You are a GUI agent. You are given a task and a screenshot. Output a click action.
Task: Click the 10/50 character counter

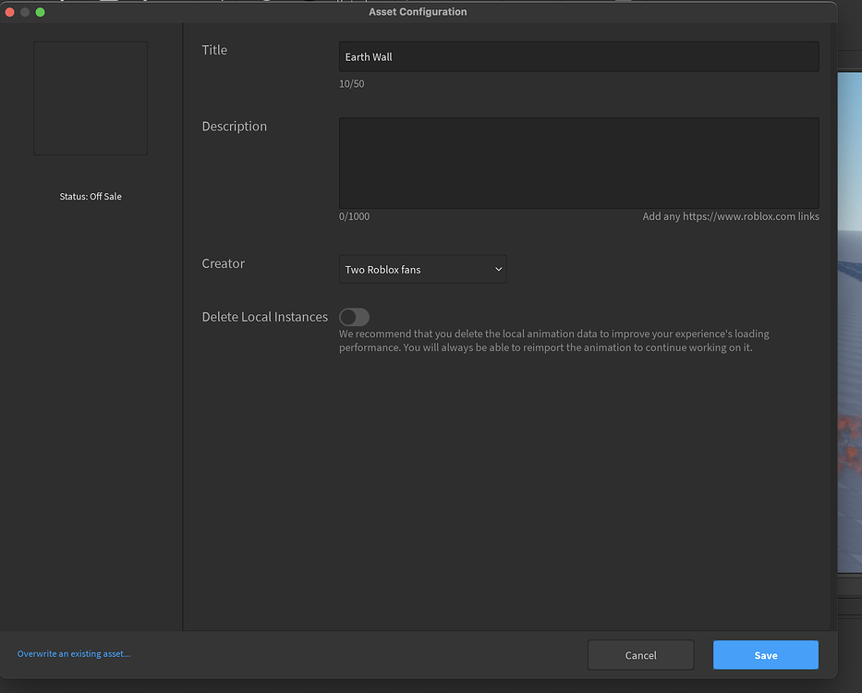[351, 83]
